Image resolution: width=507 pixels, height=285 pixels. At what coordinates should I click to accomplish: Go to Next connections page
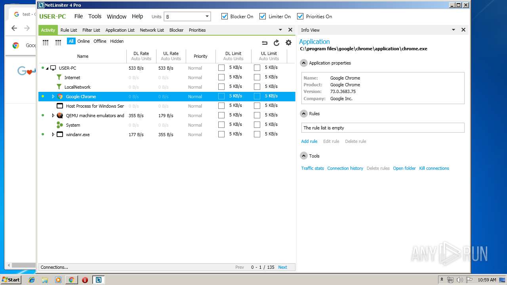tap(282, 267)
